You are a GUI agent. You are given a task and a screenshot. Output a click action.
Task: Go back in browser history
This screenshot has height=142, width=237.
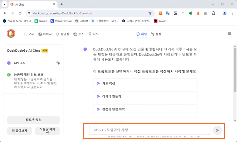pyautogui.click(x=5, y=13)
